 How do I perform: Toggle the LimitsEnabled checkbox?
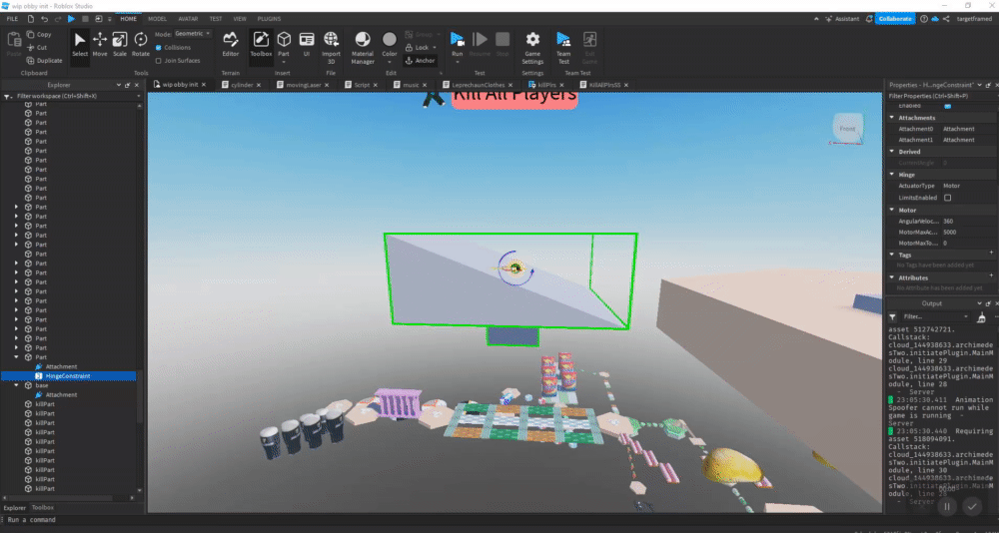(947, 198)
